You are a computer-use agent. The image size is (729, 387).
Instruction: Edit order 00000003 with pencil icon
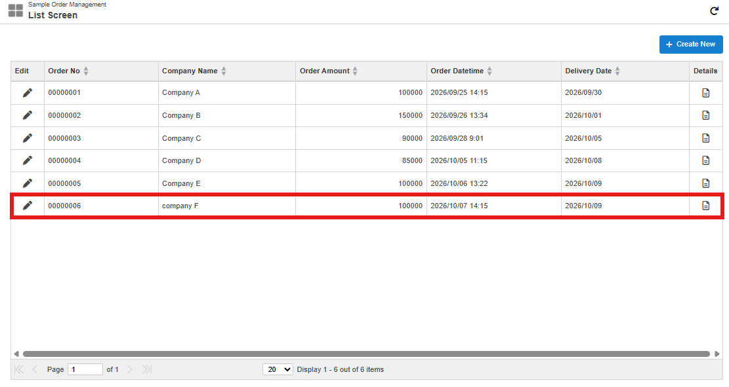point(28,138)
